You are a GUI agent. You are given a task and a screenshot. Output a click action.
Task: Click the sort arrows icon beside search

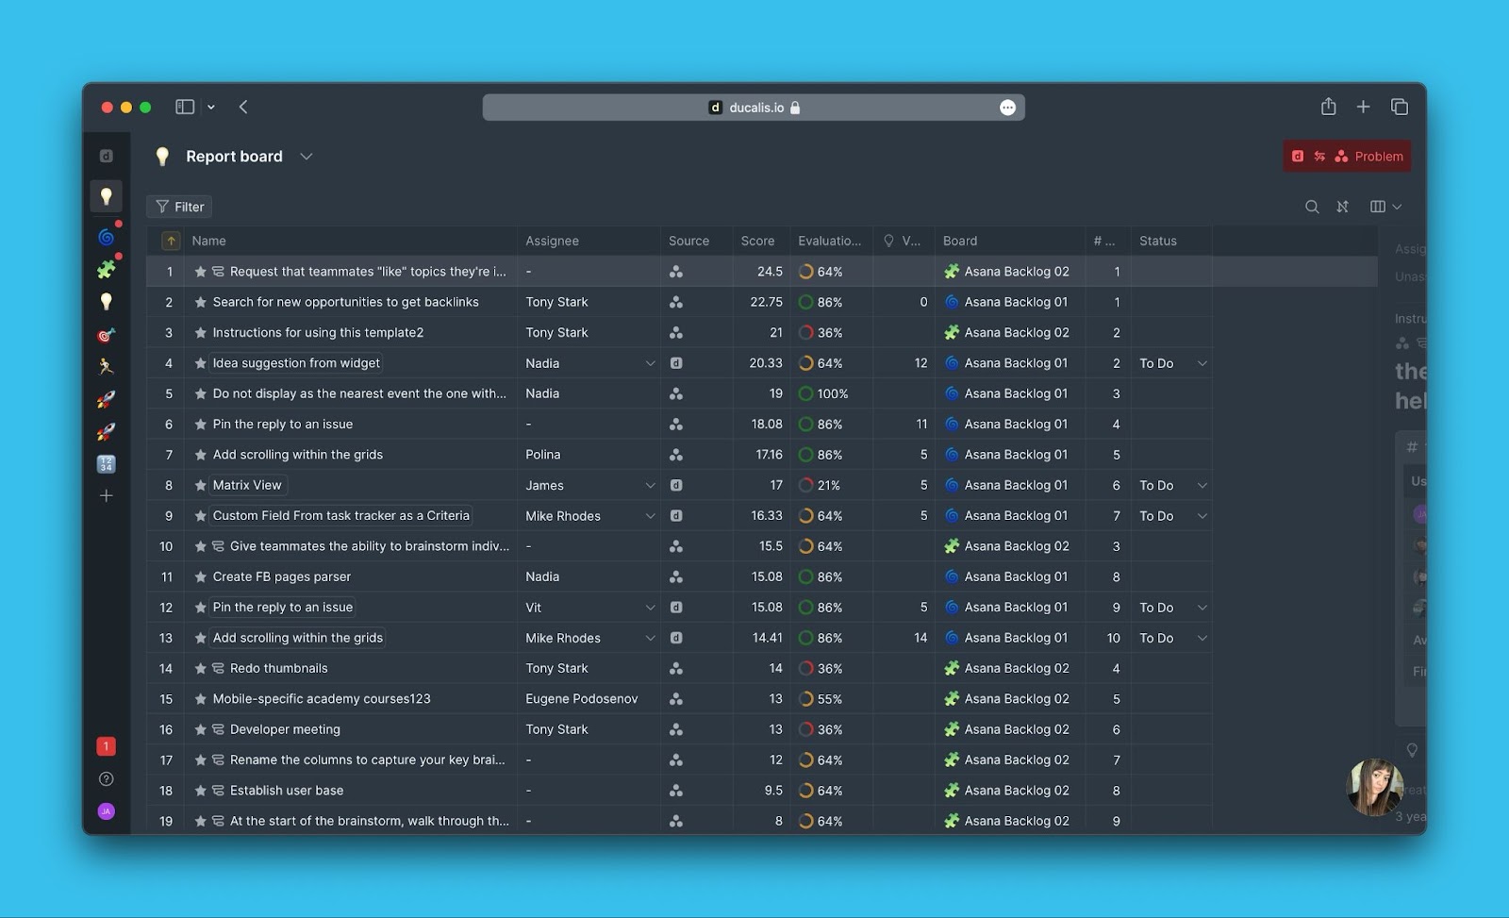tap(1342, 207)
